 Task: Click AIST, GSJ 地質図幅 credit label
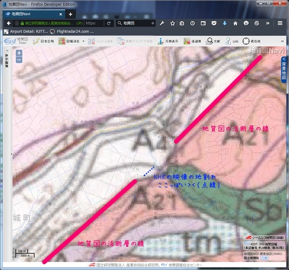264,246
